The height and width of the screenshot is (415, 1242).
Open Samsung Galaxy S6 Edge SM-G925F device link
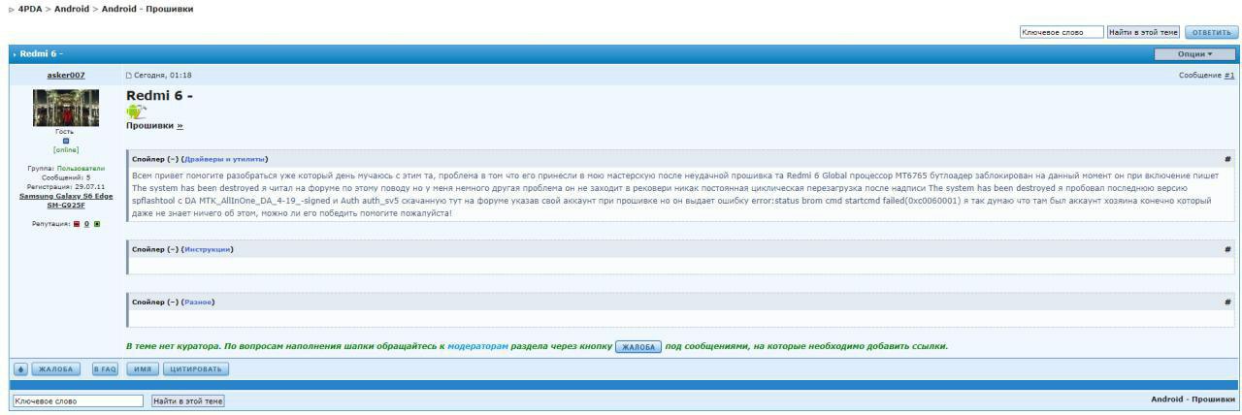click(66, 201)
